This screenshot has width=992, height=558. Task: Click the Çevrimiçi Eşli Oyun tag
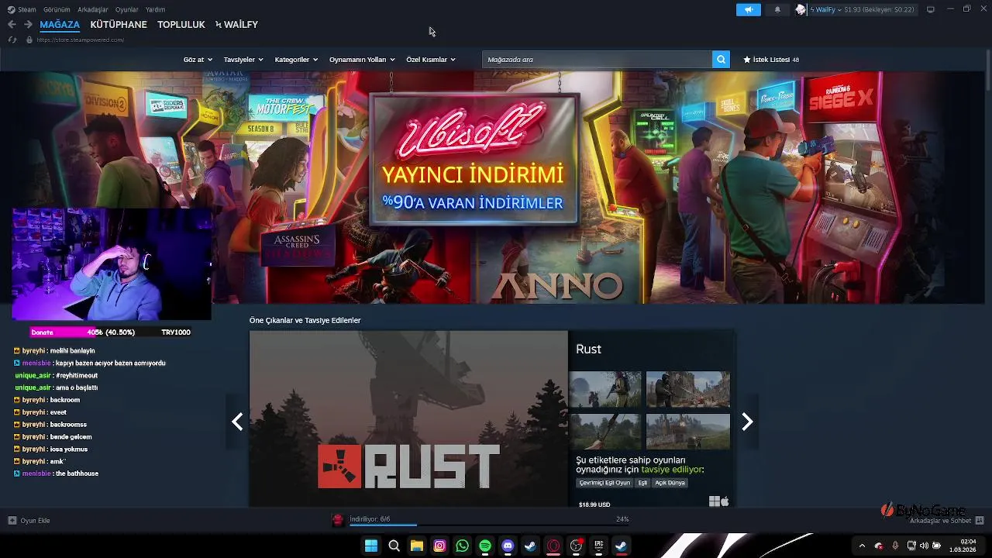[x=605, y=483]
